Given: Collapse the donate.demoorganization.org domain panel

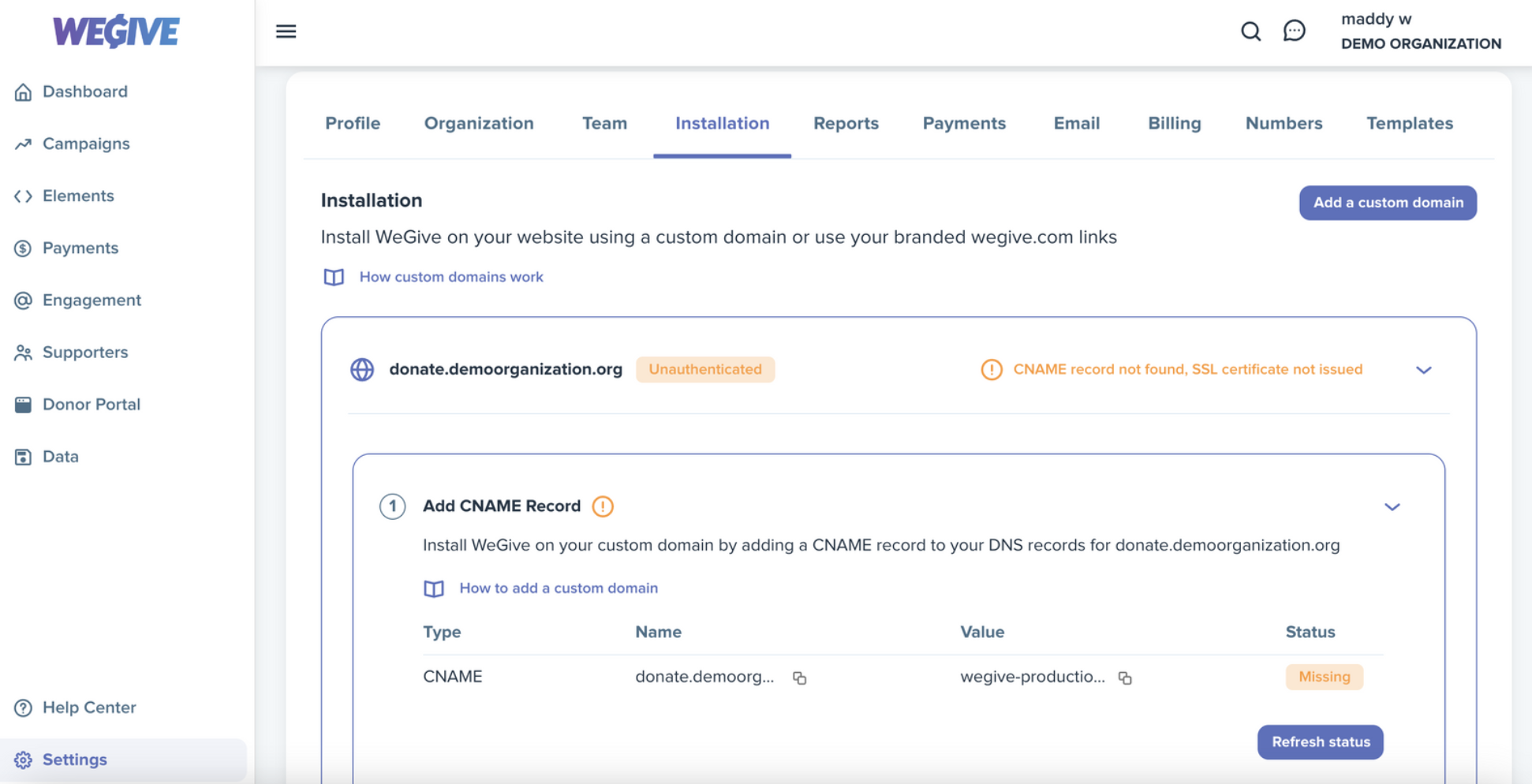Looking at the screenshot, I should pyautogui.click(x=1424, y=370).
